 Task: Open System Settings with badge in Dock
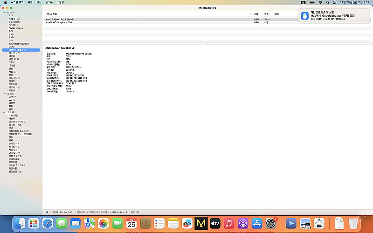tap(271, 224)
